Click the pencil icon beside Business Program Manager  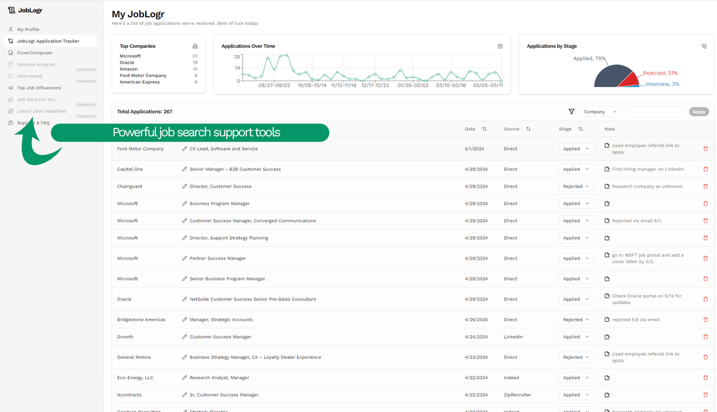185,203
